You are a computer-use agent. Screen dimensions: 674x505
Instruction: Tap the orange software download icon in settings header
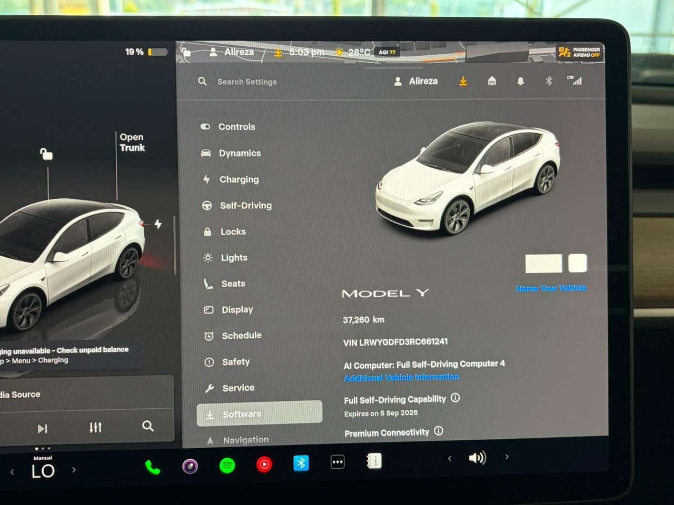pyautogui.click(x=463, y=81)
